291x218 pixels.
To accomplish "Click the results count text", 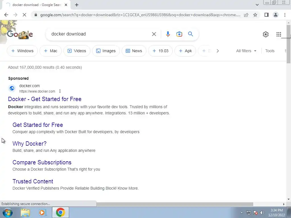I will click(45, 67).
